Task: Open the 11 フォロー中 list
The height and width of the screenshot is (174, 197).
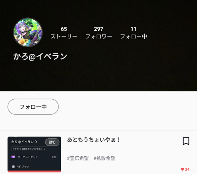Action: point(134,33)
